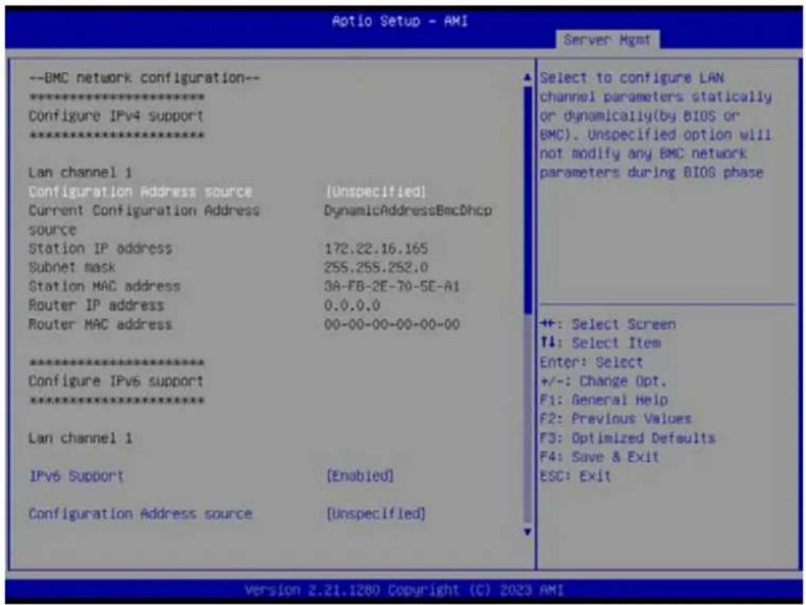806x605 pixels.
Task: Click the Version 2.21.1280 copyright footer
Action: tap(404, 590)
